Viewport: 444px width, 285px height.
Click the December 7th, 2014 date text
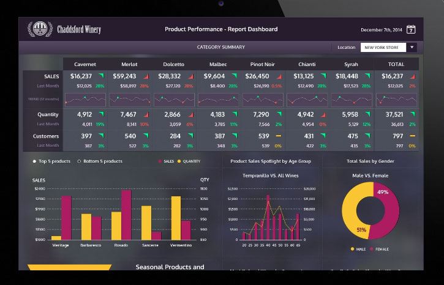(x=381, y=30)
